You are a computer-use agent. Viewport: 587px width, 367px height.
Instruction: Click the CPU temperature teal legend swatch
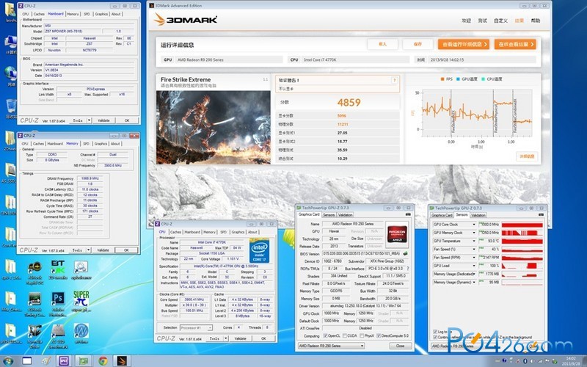pyautogui.click(x=484, y=79)
